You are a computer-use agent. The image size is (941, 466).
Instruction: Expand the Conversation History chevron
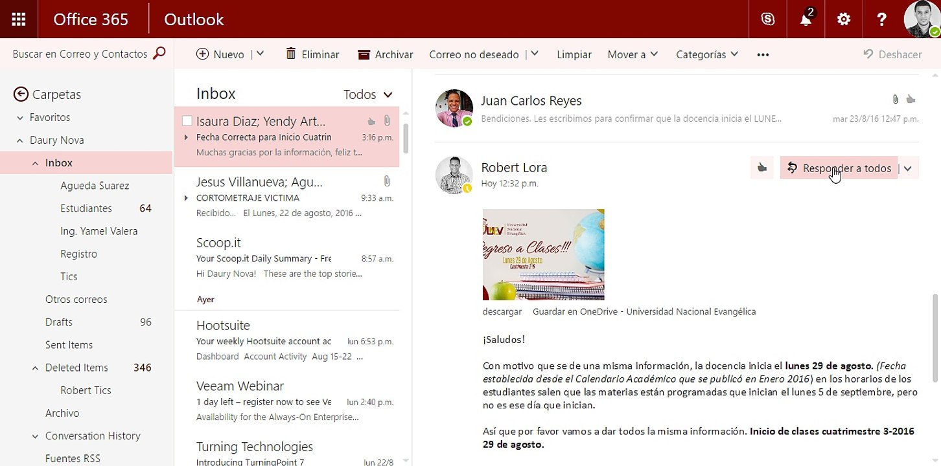(36, 436)
